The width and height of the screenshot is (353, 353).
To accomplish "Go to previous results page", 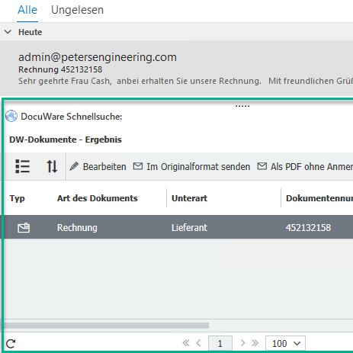I will coord(198,343).
